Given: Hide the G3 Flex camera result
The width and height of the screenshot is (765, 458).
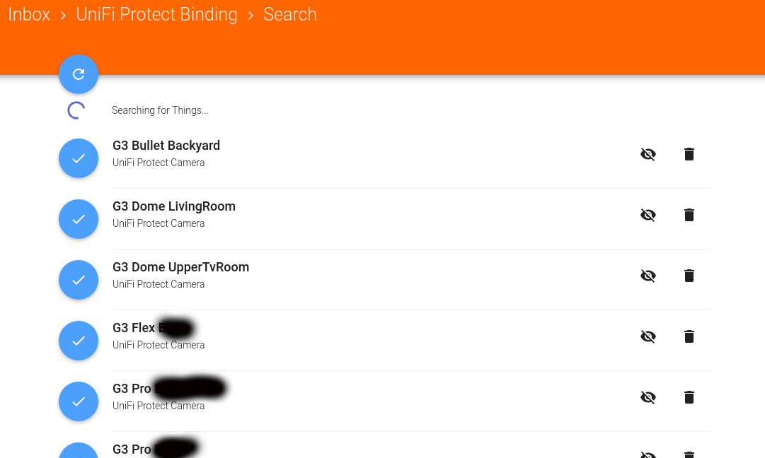Looking at the screenshot, I should pos(648,336).
